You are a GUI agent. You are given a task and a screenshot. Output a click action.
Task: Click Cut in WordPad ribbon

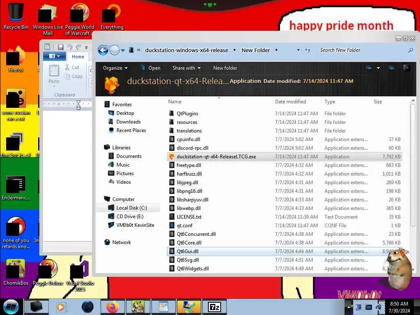pyautogui.click(x=72, y=67)
